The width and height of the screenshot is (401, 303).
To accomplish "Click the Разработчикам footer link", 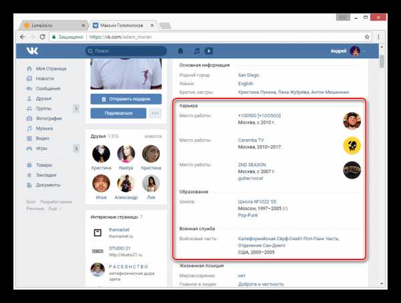I will coord(56,202).
